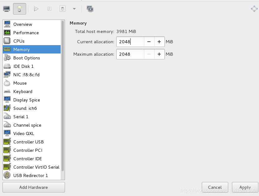The height and width of the screenshot is (196, 259).
Task: Select IDE Disk 1 device
Action: pos(32,66)
